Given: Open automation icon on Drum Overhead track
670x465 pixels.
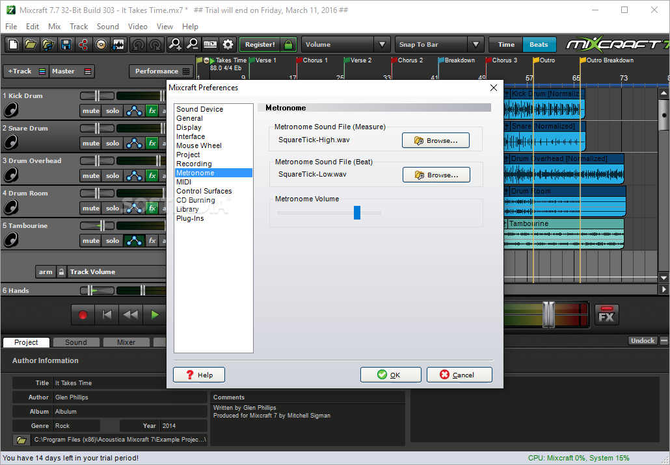Looking at the screenshot, I should [134, 176].
